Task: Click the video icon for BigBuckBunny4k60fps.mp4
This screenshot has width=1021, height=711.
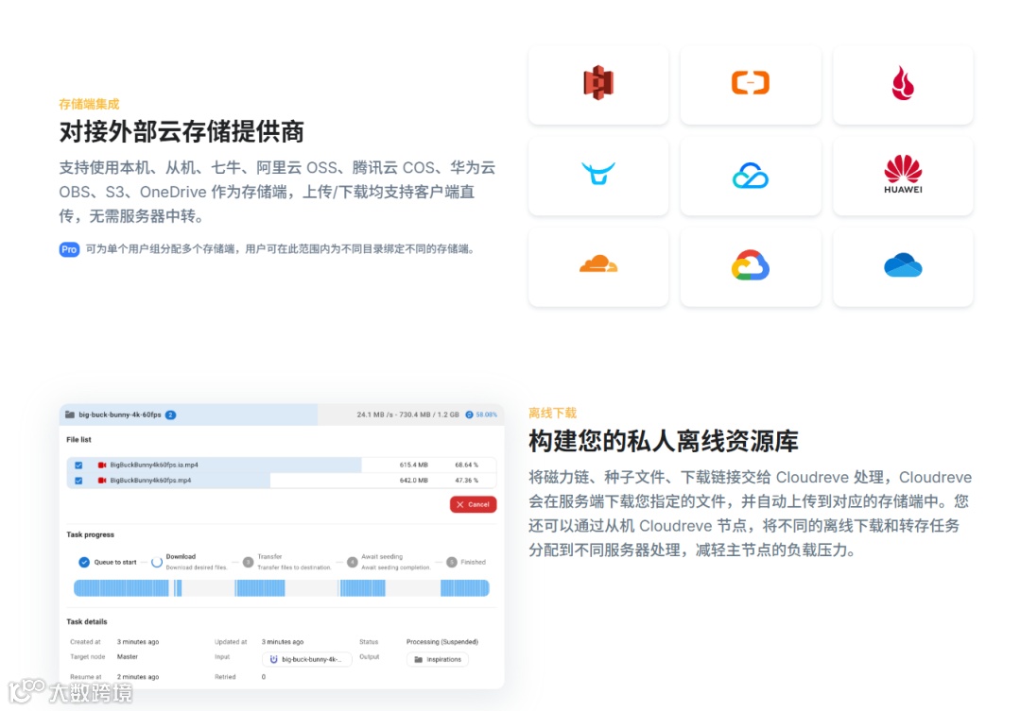Action: click(101, 480)
